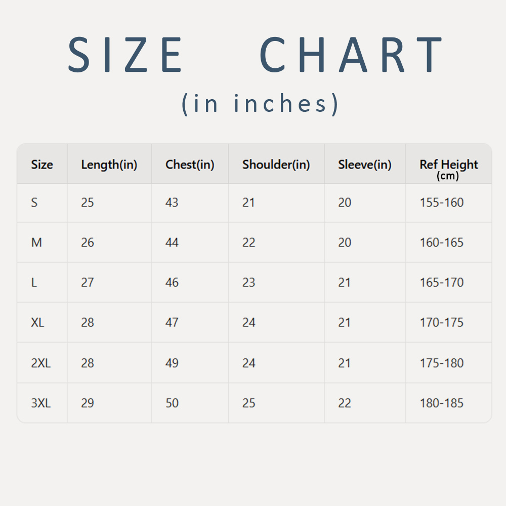506x506 pixels.
Task: Click the M size row label
Action: point(36,242)
